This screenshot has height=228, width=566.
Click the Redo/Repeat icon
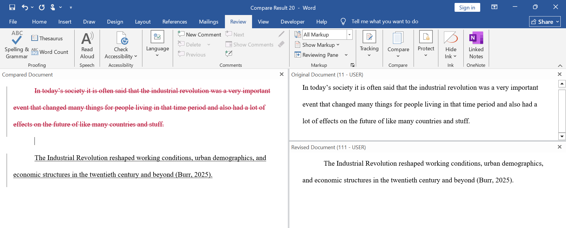(42, 7)
